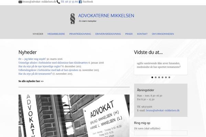Click the envelope email icon in top bar
This screenshot has width=206, height=137.
click(x=20, y=2)
